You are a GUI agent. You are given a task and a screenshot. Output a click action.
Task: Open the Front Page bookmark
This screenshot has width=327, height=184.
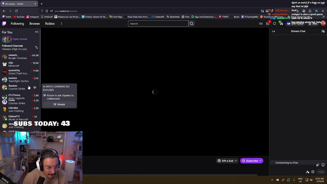point(115,17)
